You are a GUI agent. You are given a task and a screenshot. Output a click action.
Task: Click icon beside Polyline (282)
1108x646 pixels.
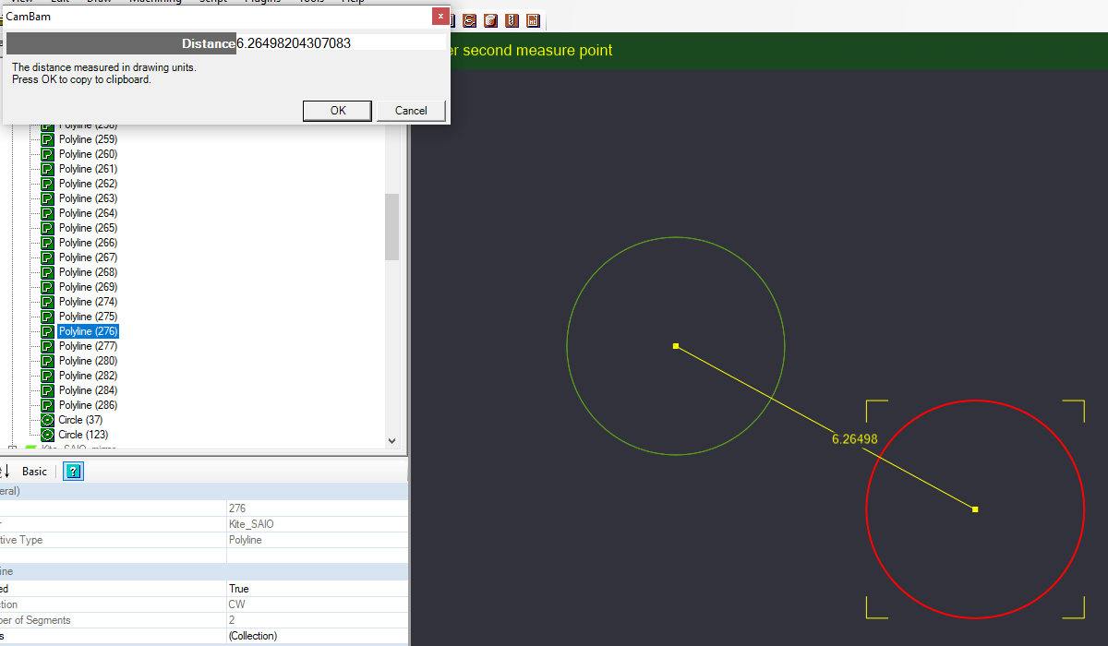pyautogui.click(x=48, y=376)
